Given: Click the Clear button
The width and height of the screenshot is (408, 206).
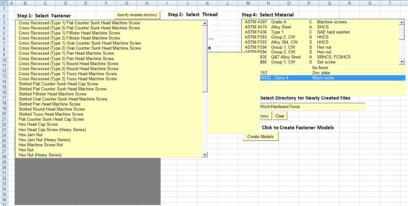Looking at the screenshot, I should pos(280,116).
